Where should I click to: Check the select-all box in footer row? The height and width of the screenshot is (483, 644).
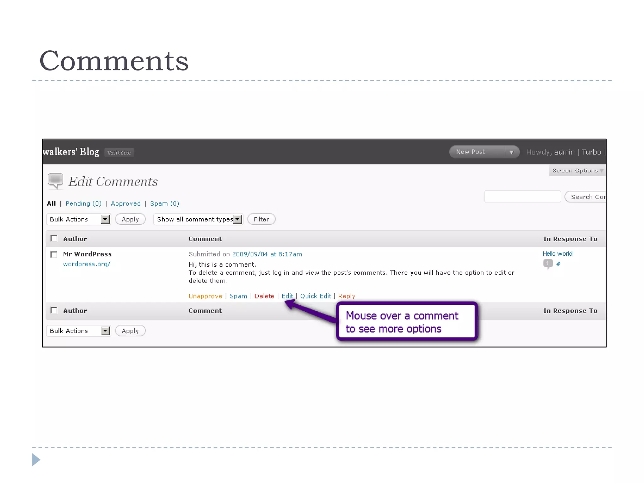tap(54, 310)
